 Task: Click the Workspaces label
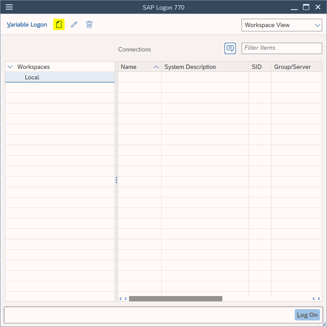tap(34, 67)
